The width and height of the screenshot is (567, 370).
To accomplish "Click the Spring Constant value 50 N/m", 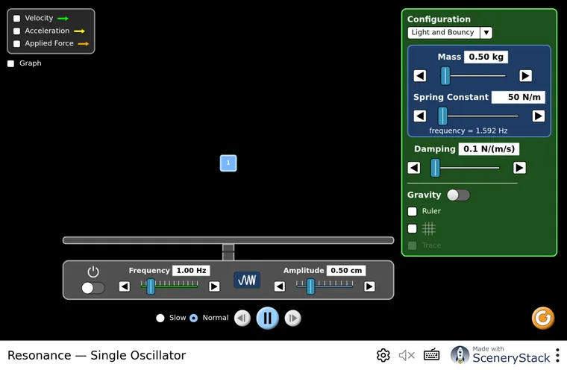I will [519, 97].
